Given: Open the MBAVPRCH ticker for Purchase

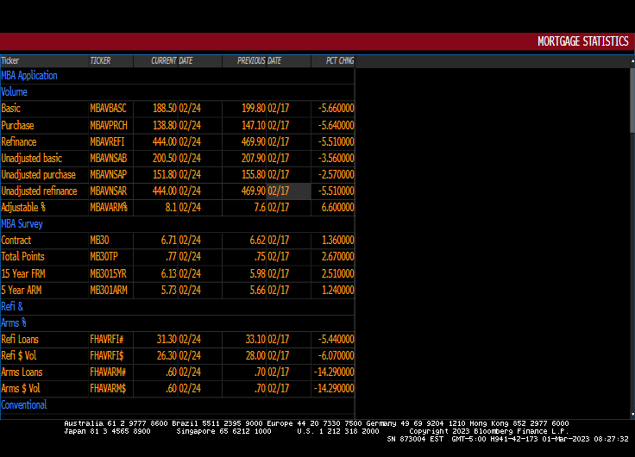Looking at the screenshot, I should [x=108, y=126].
